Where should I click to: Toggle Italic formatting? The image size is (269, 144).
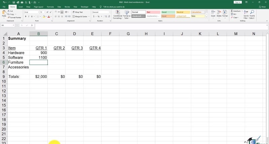(29, 17)
